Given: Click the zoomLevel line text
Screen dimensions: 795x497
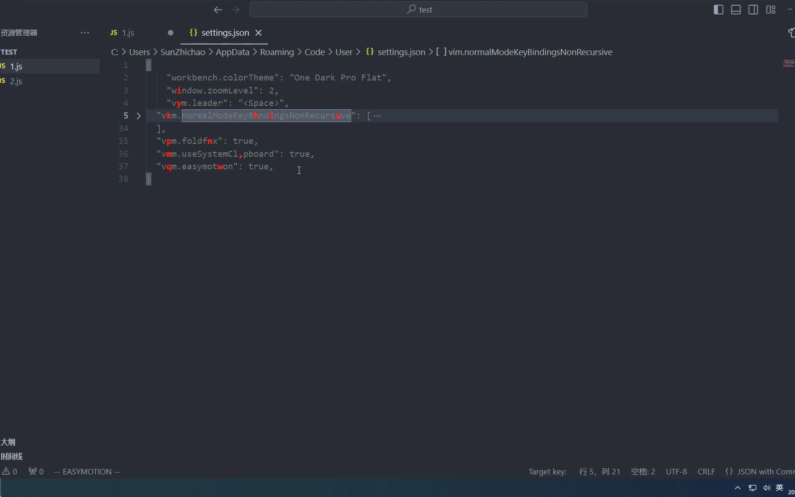Looking at the screenshot, I should [223, 91].
